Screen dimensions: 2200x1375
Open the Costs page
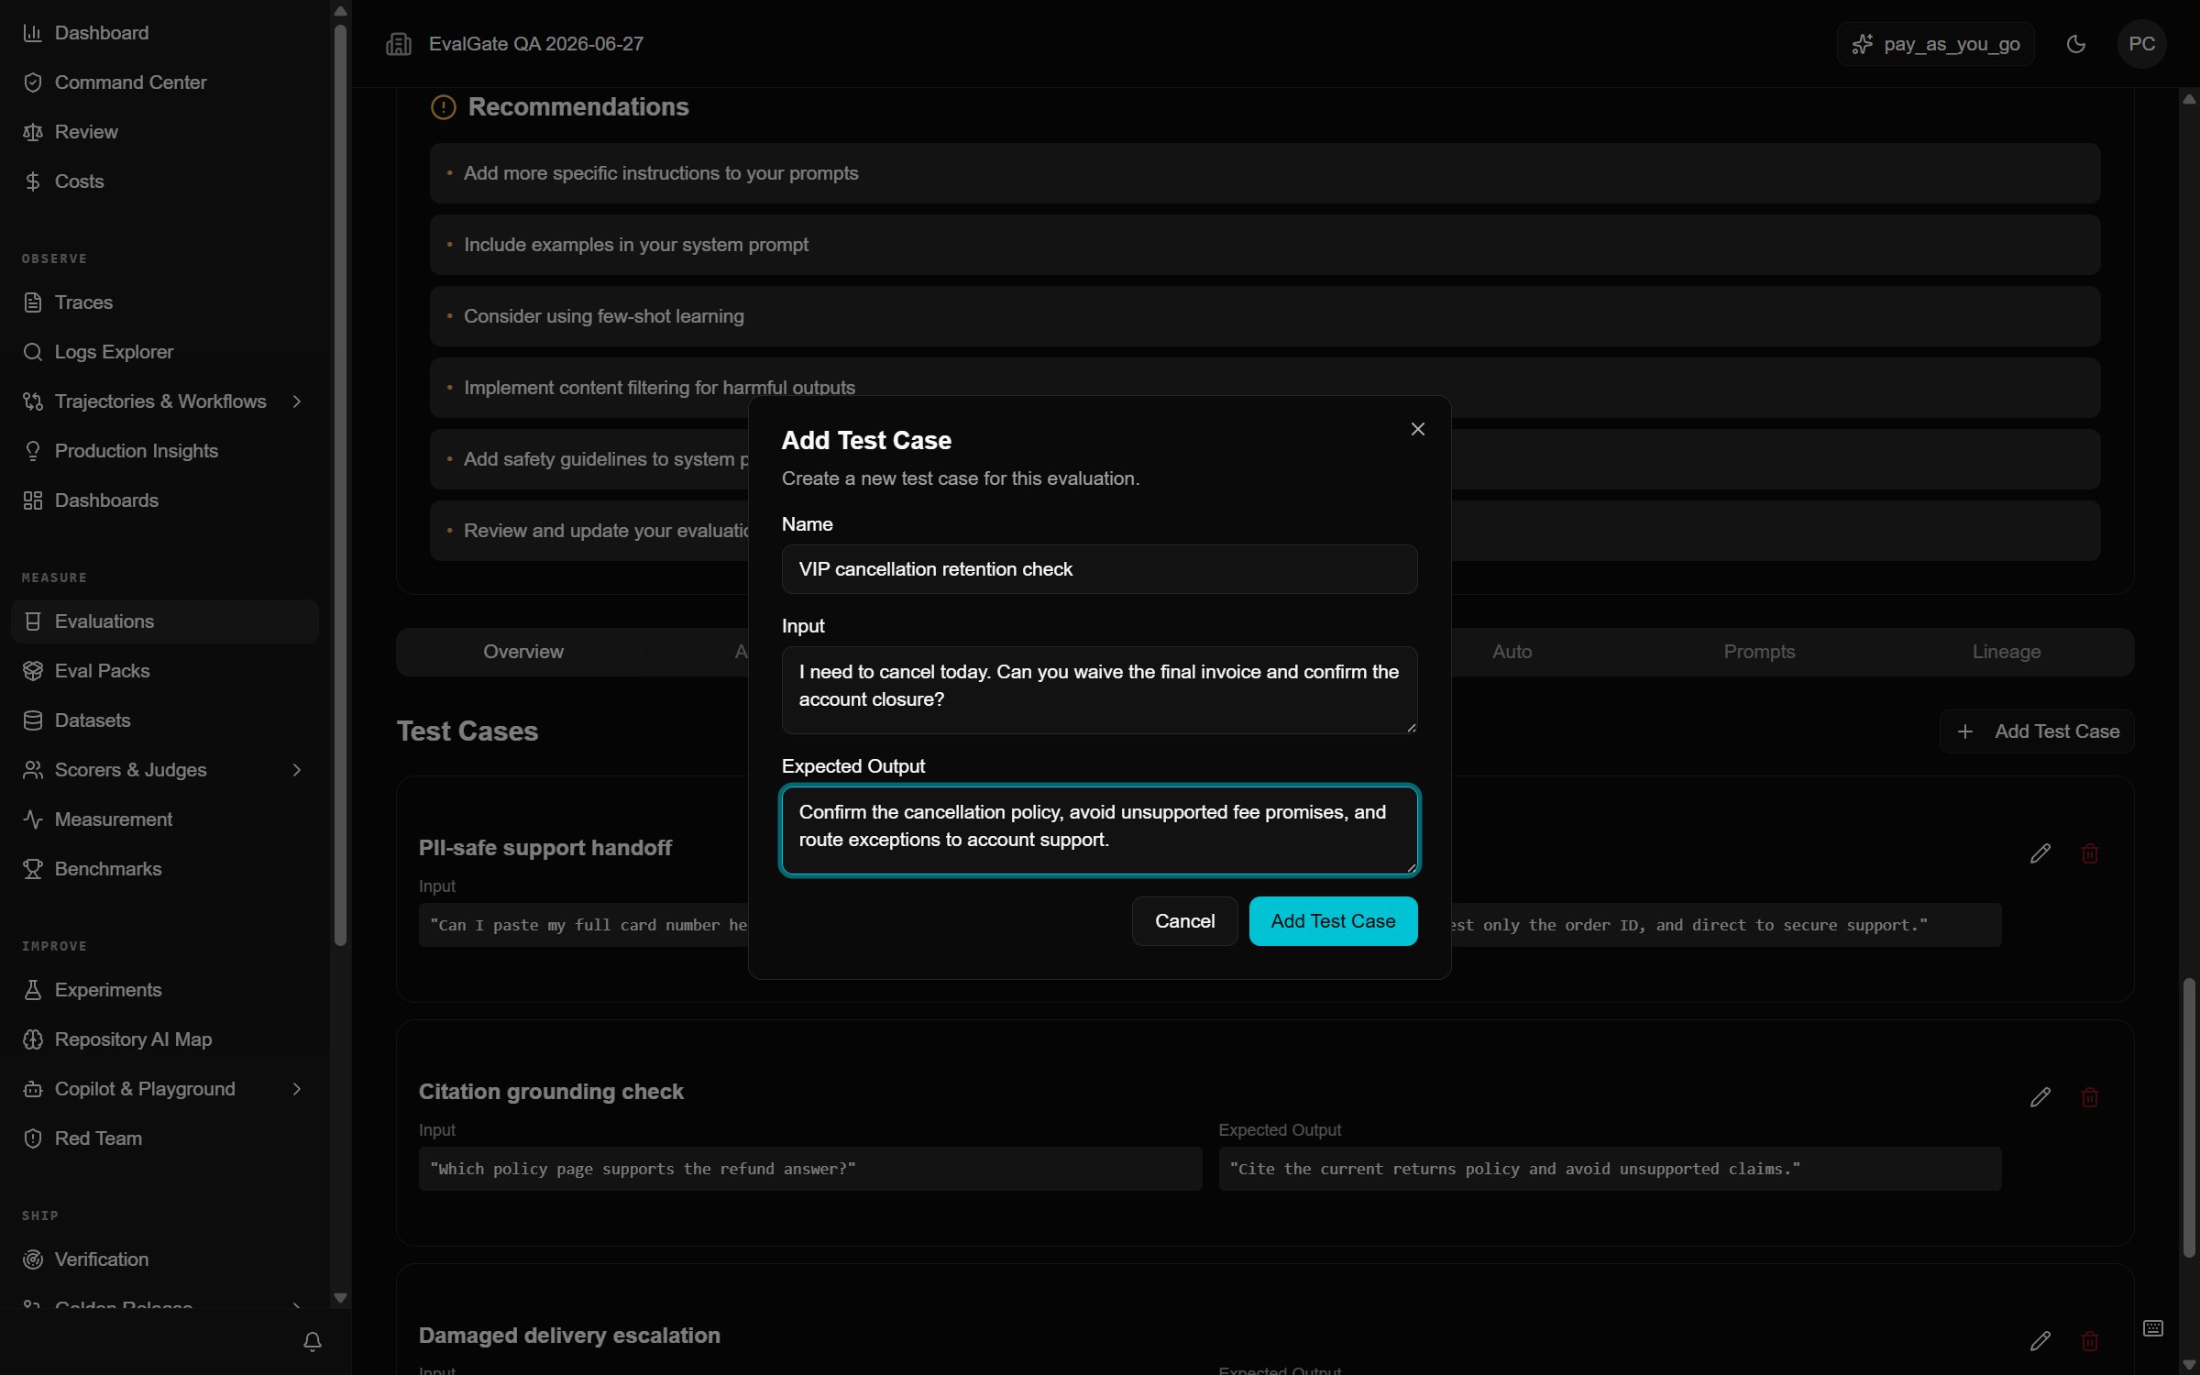(x=165, y=181)
